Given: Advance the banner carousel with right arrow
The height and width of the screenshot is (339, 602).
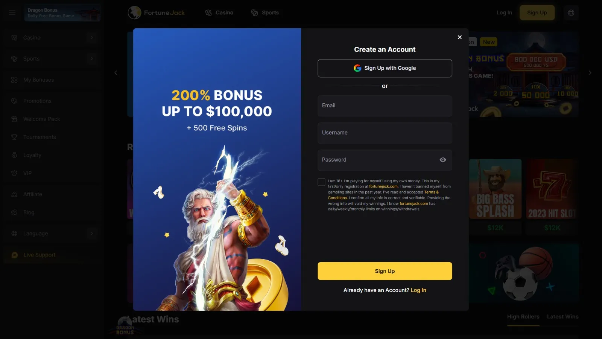Looking at the screenshot, I should (x=590, y=73).
